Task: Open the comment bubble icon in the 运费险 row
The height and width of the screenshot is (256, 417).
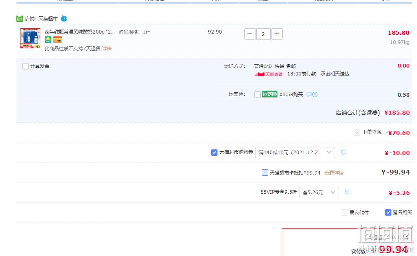Action: [309, 95]
